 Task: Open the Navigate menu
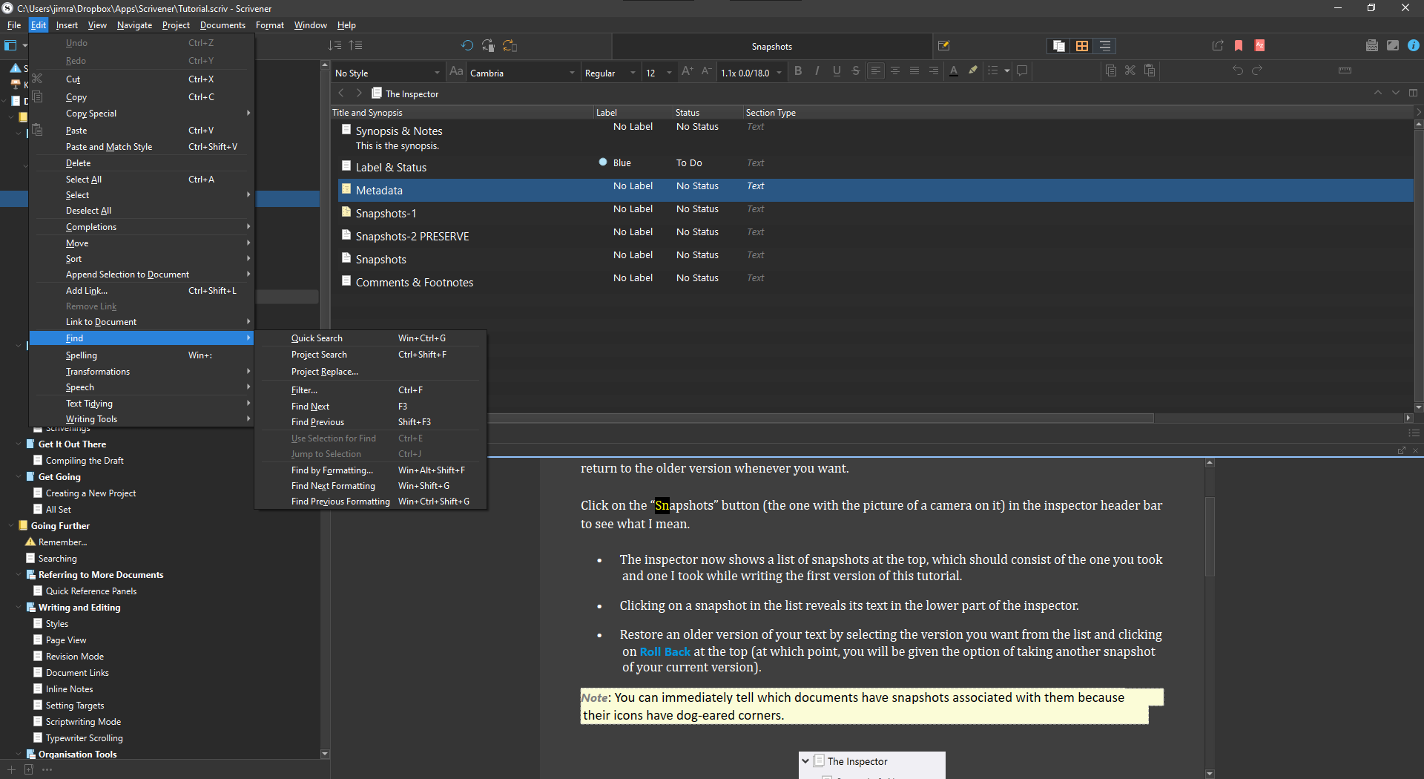point(133,24)
